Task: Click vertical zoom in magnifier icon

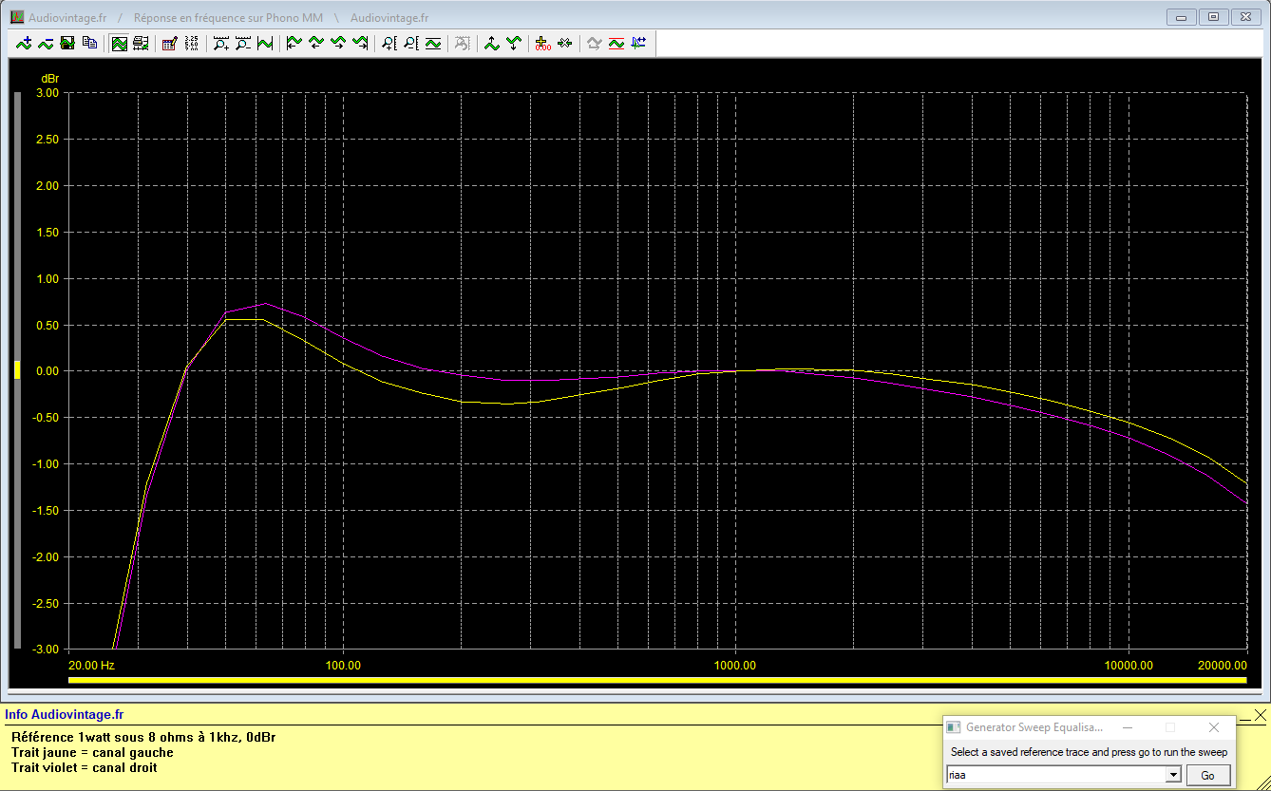Action: pyautogui.click(x=389, y=43)
